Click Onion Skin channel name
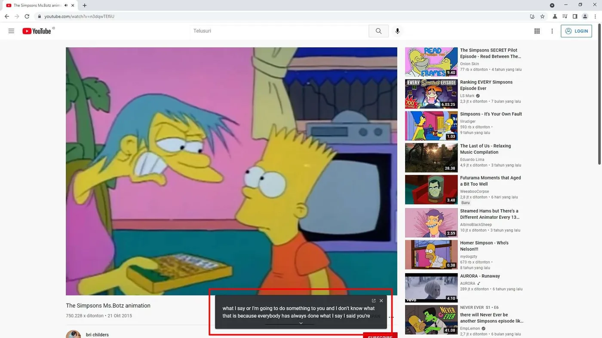 [x=470, y=64]
